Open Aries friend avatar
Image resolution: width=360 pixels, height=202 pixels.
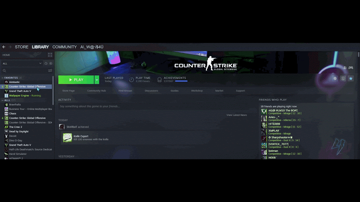click(264, 118)
